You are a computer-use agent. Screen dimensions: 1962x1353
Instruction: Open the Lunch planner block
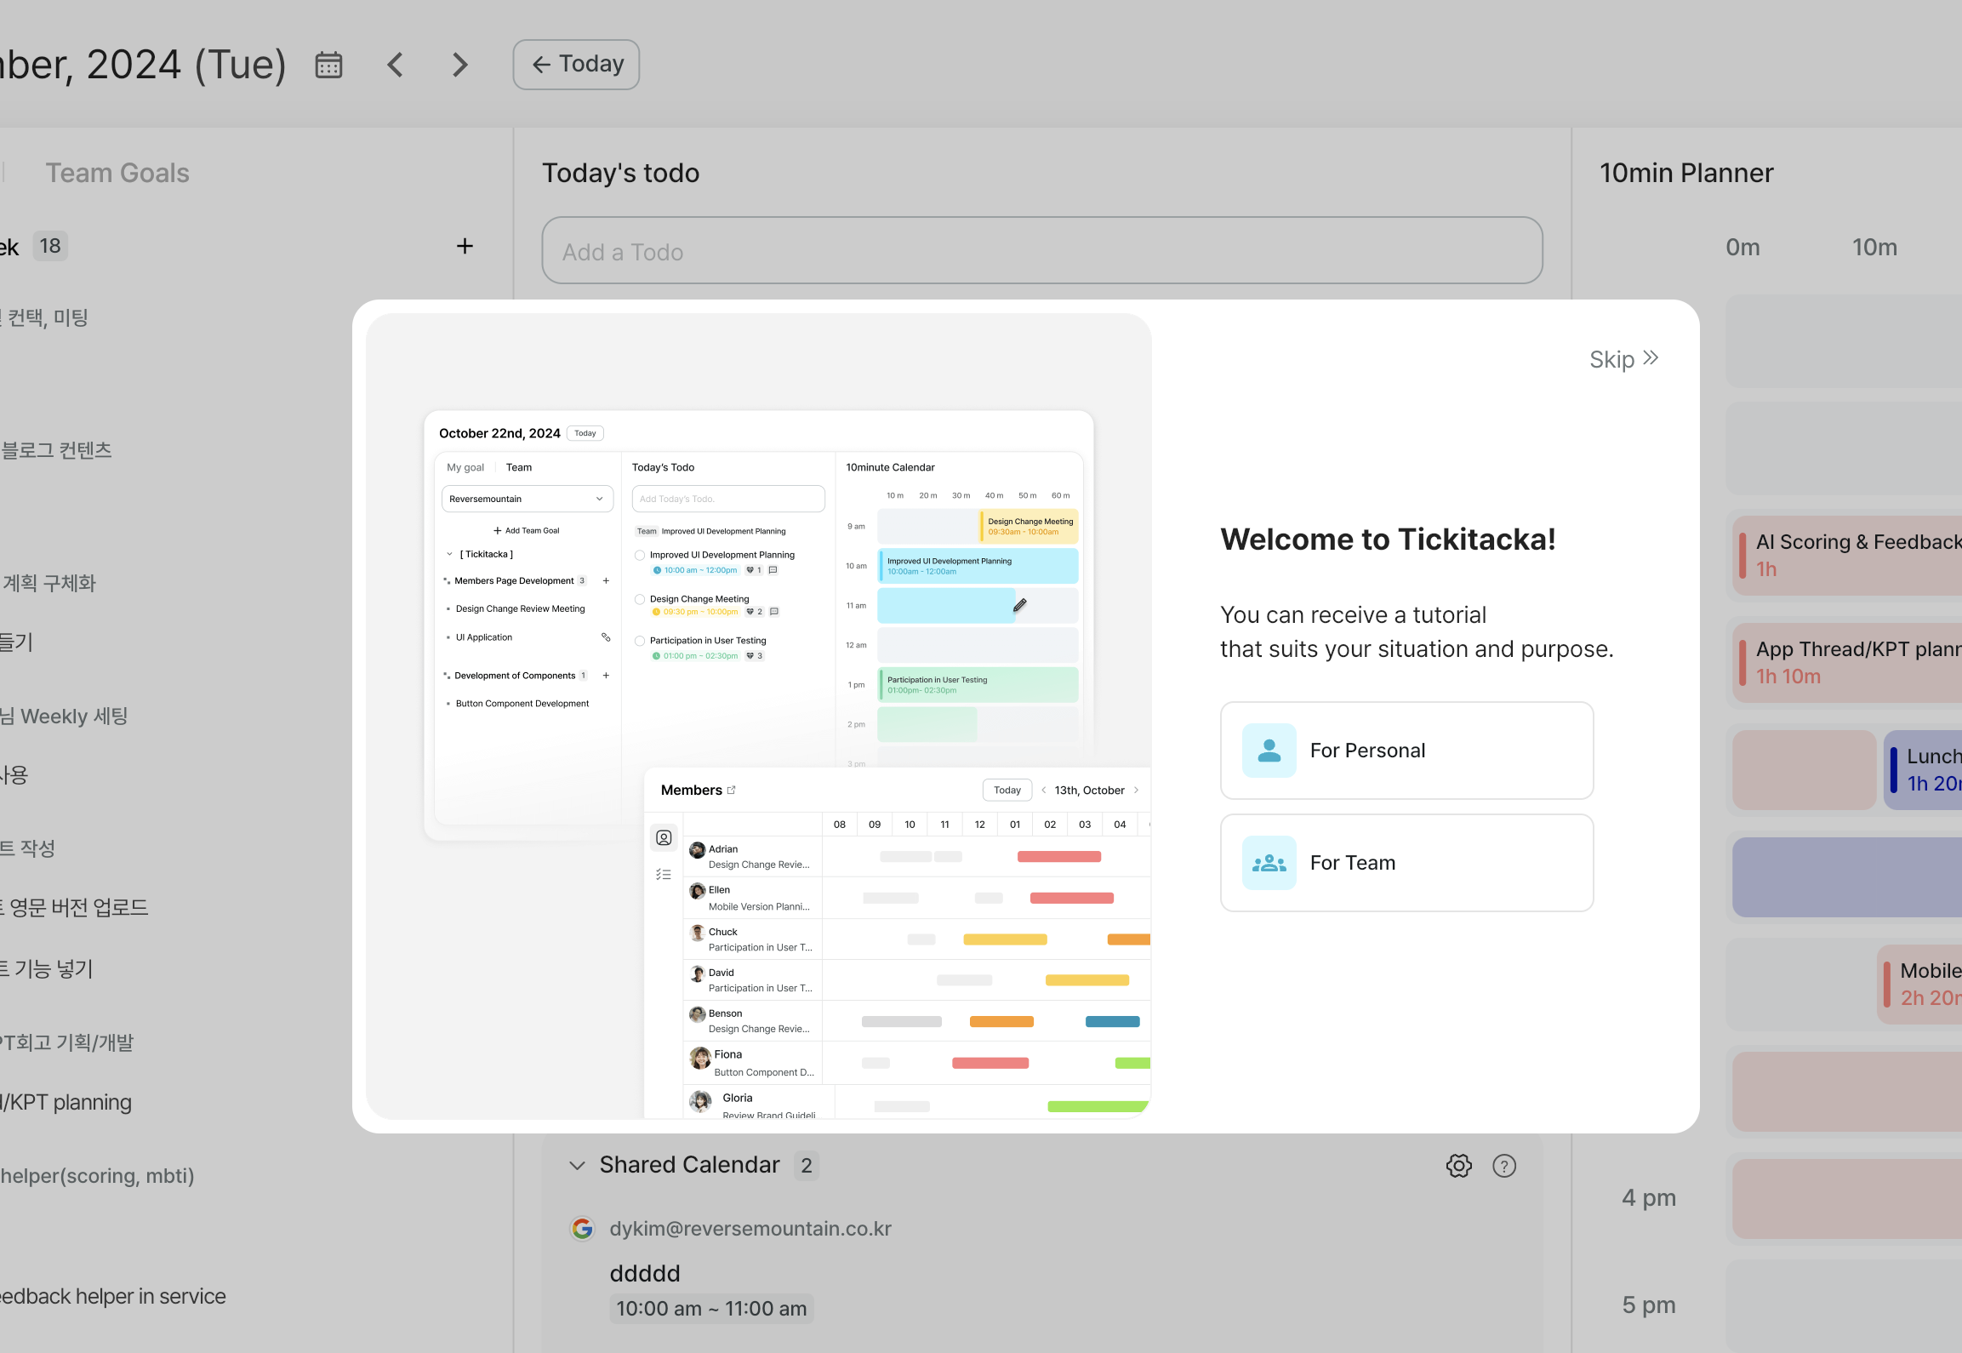click(x=1923, y=769)
